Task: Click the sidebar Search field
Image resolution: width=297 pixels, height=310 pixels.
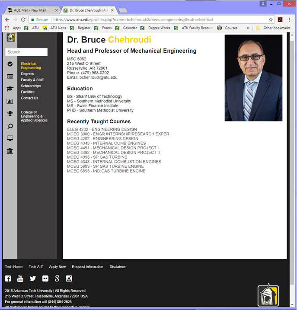Action: 26,52
